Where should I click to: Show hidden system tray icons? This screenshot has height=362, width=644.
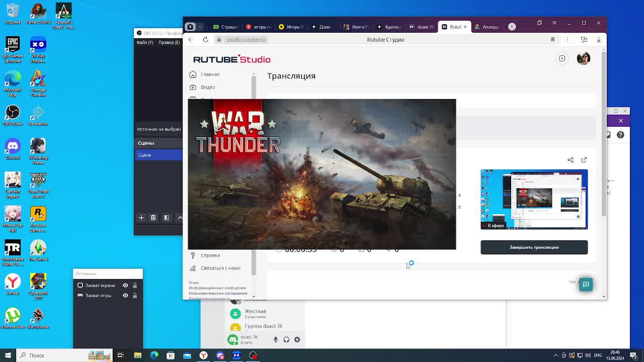pyautogui.click(x=555, y=355)
